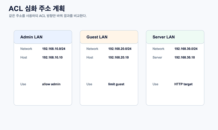Click the Server LAN card header
The width and height of the screenshot is (218, 130).
(x=175, y=37)
